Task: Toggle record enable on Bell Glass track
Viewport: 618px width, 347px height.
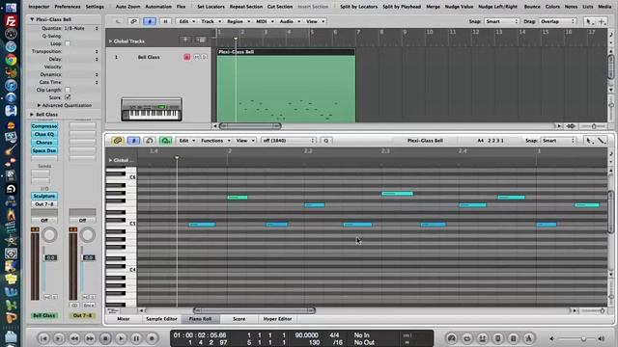Action: [x=186, y=57]
